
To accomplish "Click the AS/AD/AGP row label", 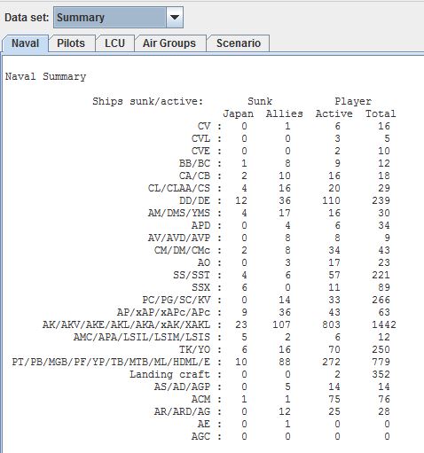I will (183, 387).
